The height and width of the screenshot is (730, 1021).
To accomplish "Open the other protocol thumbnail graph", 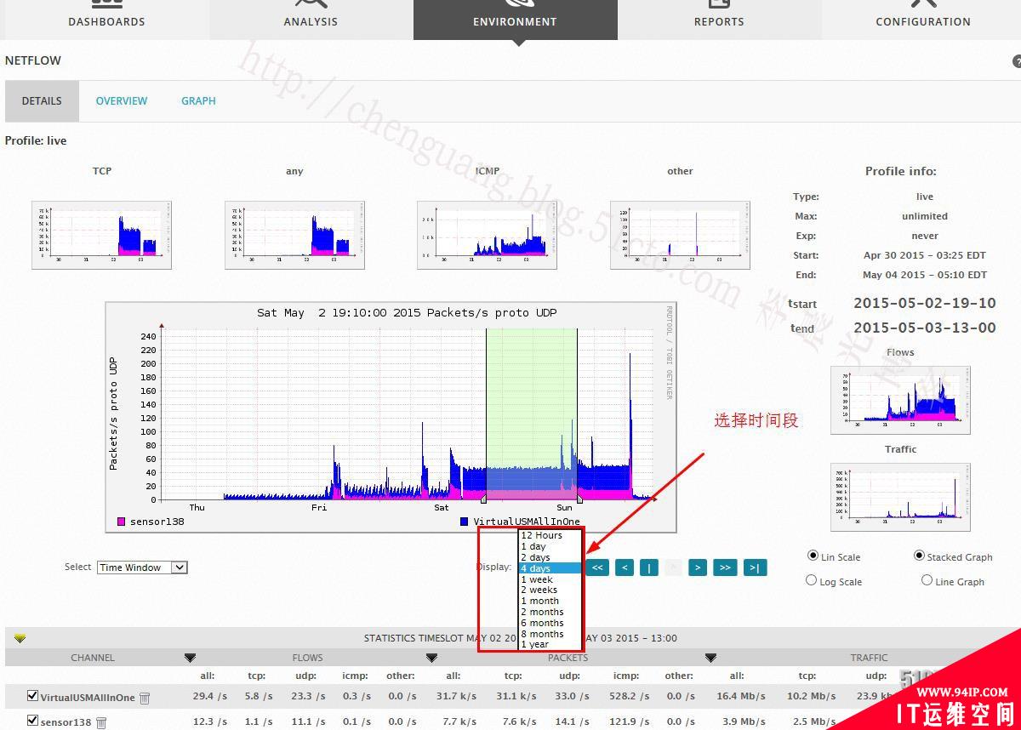I will coord(680,235).
